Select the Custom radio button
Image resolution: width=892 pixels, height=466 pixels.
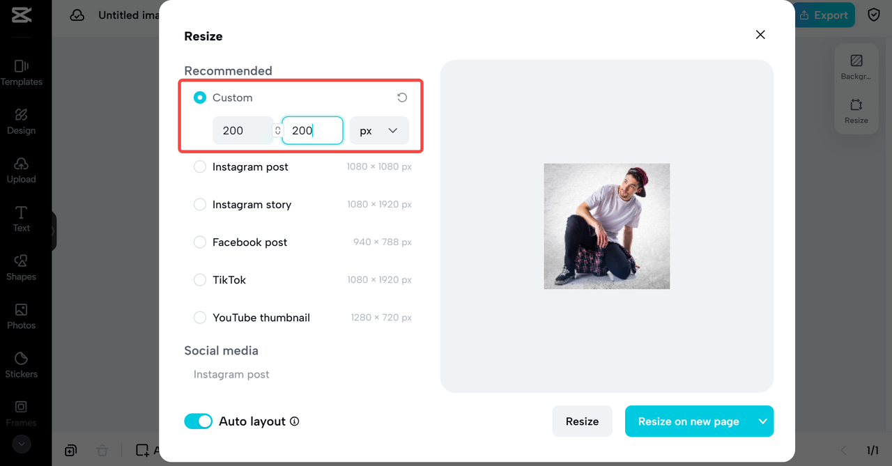[200, 98]
